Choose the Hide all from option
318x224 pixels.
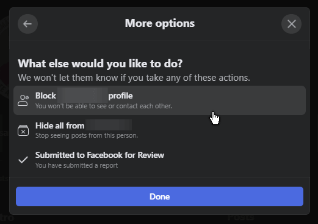tap(159, 130)
